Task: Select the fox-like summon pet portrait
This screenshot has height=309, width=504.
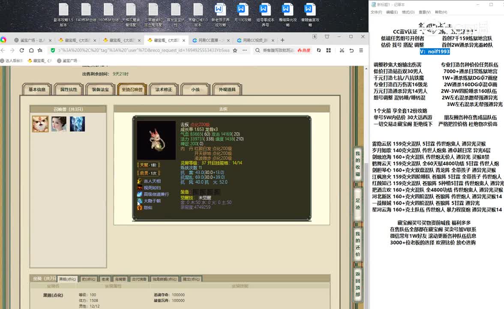Action: coord(40,124)
